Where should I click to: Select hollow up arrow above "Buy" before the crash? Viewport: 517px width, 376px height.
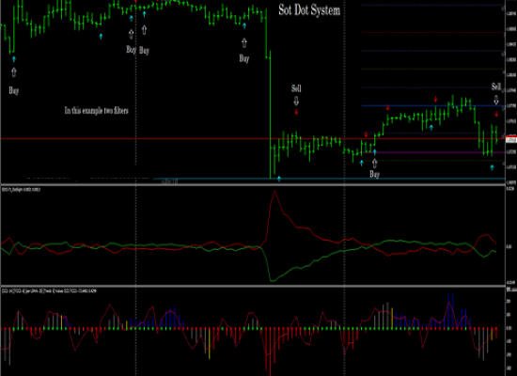[244, 43]
